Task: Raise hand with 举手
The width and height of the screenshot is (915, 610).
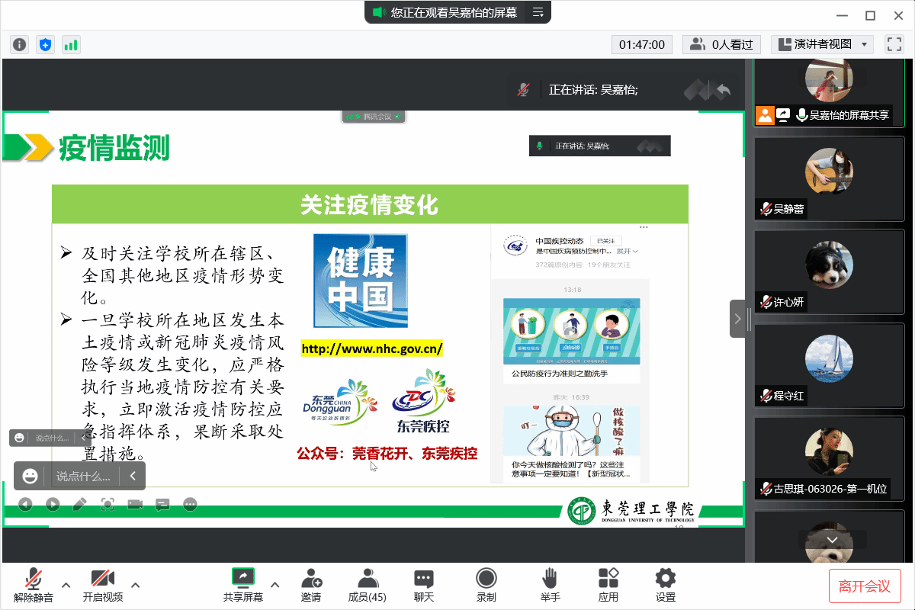Action: pos(550,585)
